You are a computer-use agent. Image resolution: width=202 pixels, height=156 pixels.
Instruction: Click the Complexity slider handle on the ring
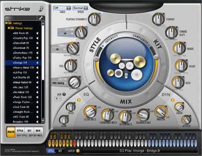tap(156, 57)
